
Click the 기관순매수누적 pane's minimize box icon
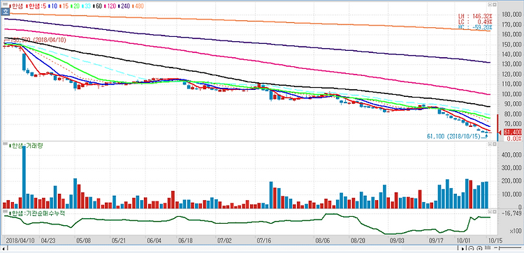click(x=490, y=212)
